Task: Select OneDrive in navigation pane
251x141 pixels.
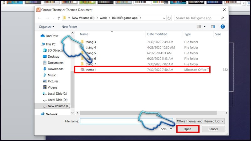Action: 50,36
